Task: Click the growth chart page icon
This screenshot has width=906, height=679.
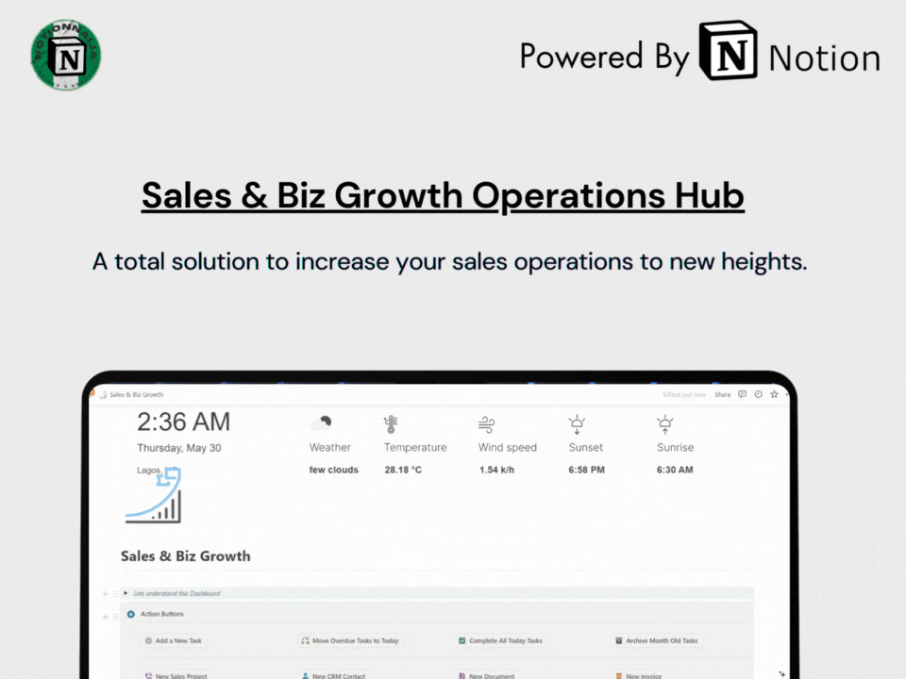Action: coord(153,496)
